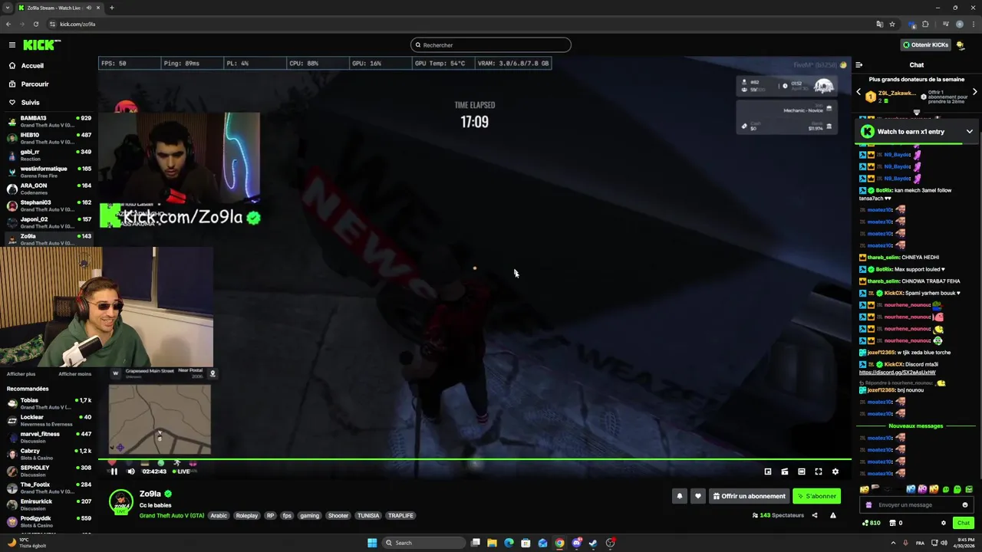Show next top donor
Viewport: 982px width, 552px height.
coord(974,92)
